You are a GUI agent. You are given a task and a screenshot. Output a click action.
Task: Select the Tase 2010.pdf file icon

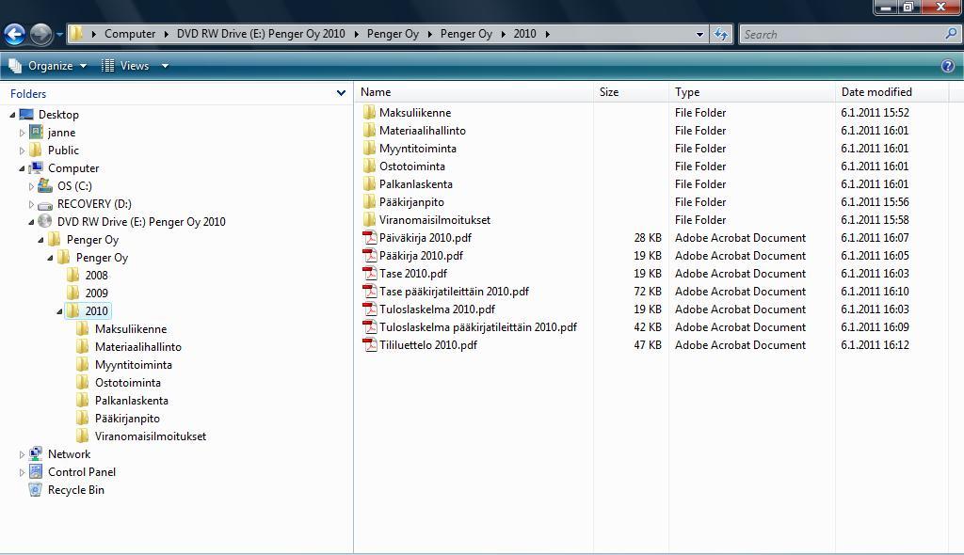pos(369,273)
